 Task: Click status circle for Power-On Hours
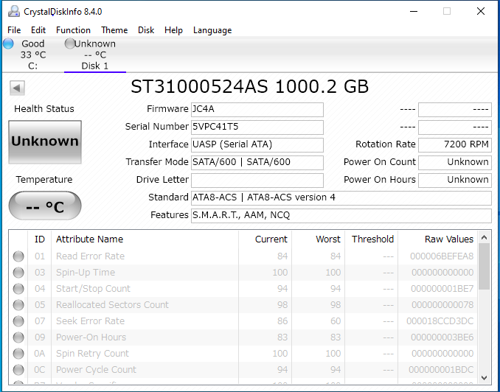click(18, 337)
